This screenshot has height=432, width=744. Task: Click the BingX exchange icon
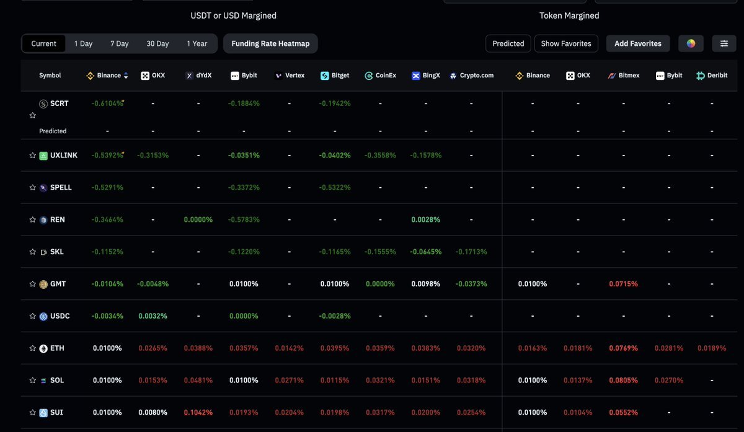click(x=416, y=76)
